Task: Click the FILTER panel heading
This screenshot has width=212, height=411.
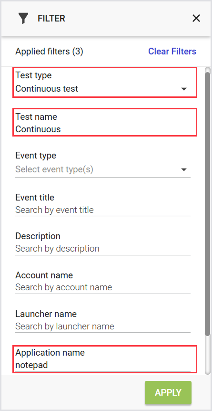Action: point(51,19)
